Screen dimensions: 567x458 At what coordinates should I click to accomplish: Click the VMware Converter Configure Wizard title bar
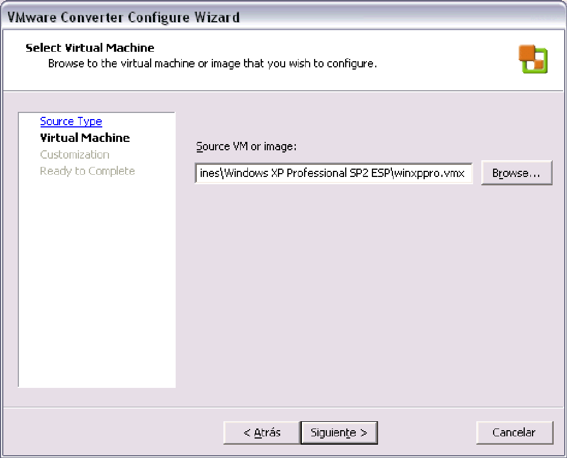(x=283, y=17)
